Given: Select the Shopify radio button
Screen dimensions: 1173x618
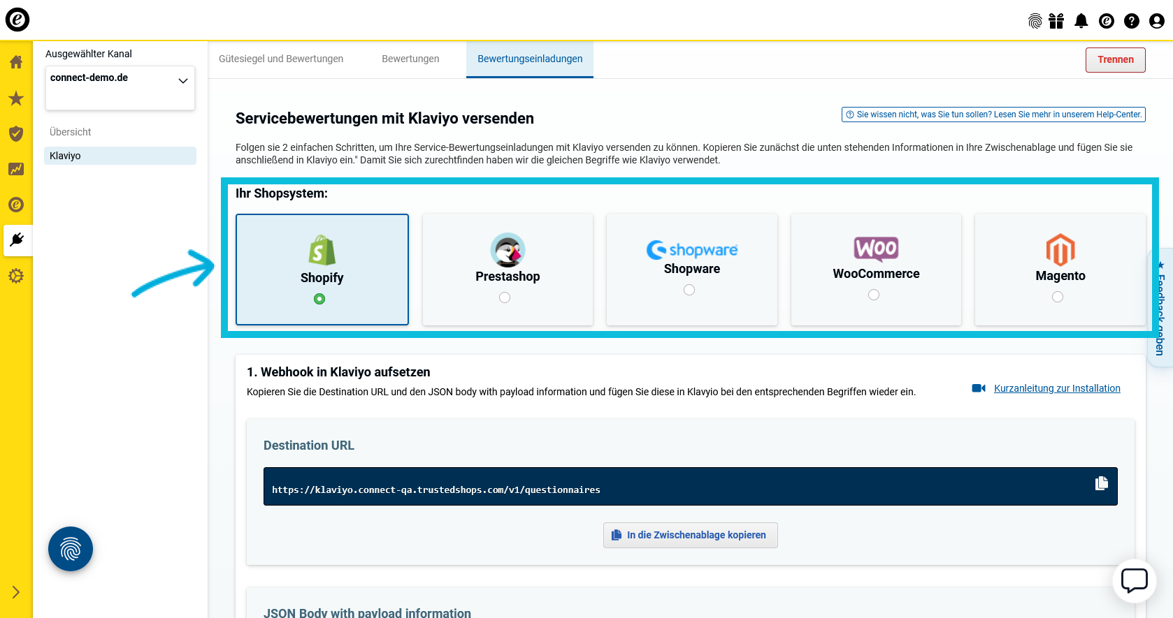Looking at the screenshot, I should click(319, 299).
